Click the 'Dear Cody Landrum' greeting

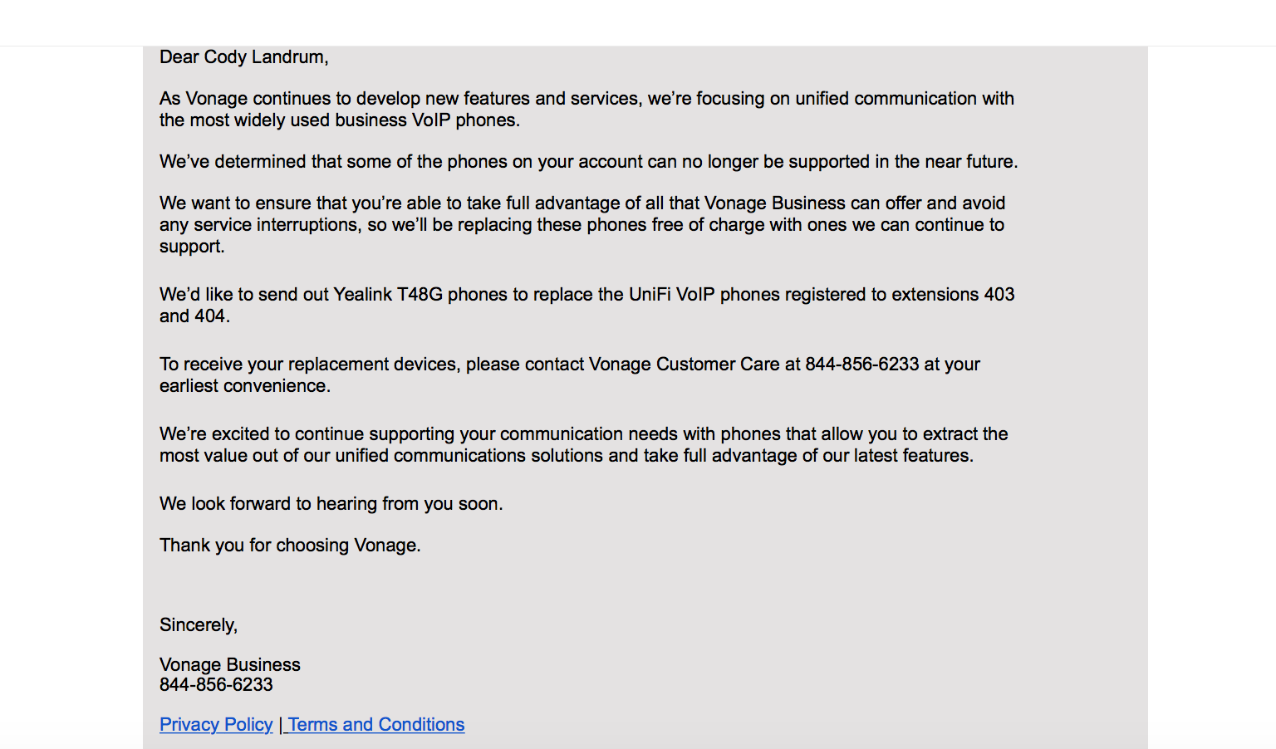pos(243,56)
